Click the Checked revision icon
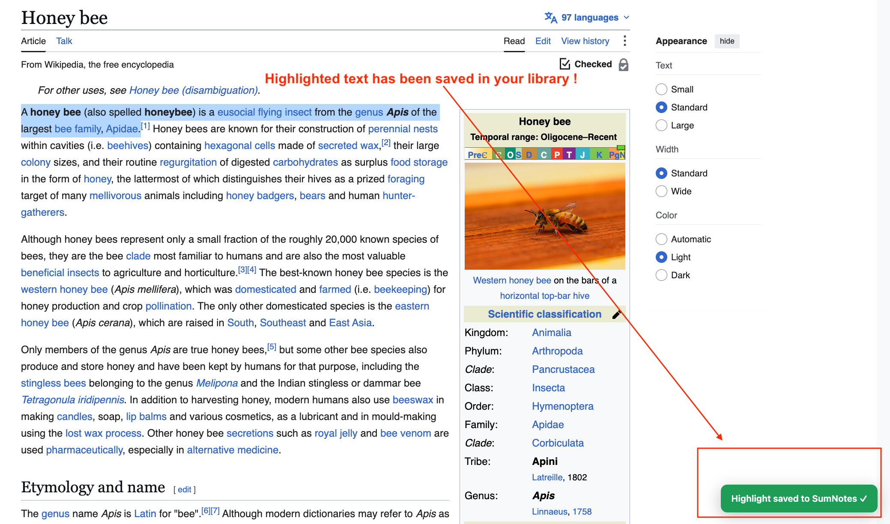The width and height of the screenshot is (890, 524). click(x=565, y=64)
